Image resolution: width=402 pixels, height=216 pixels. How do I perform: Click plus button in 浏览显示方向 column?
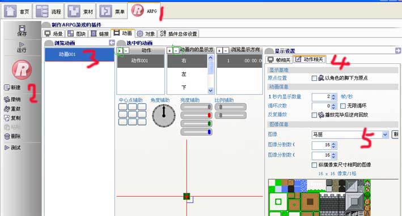[219, 50]
